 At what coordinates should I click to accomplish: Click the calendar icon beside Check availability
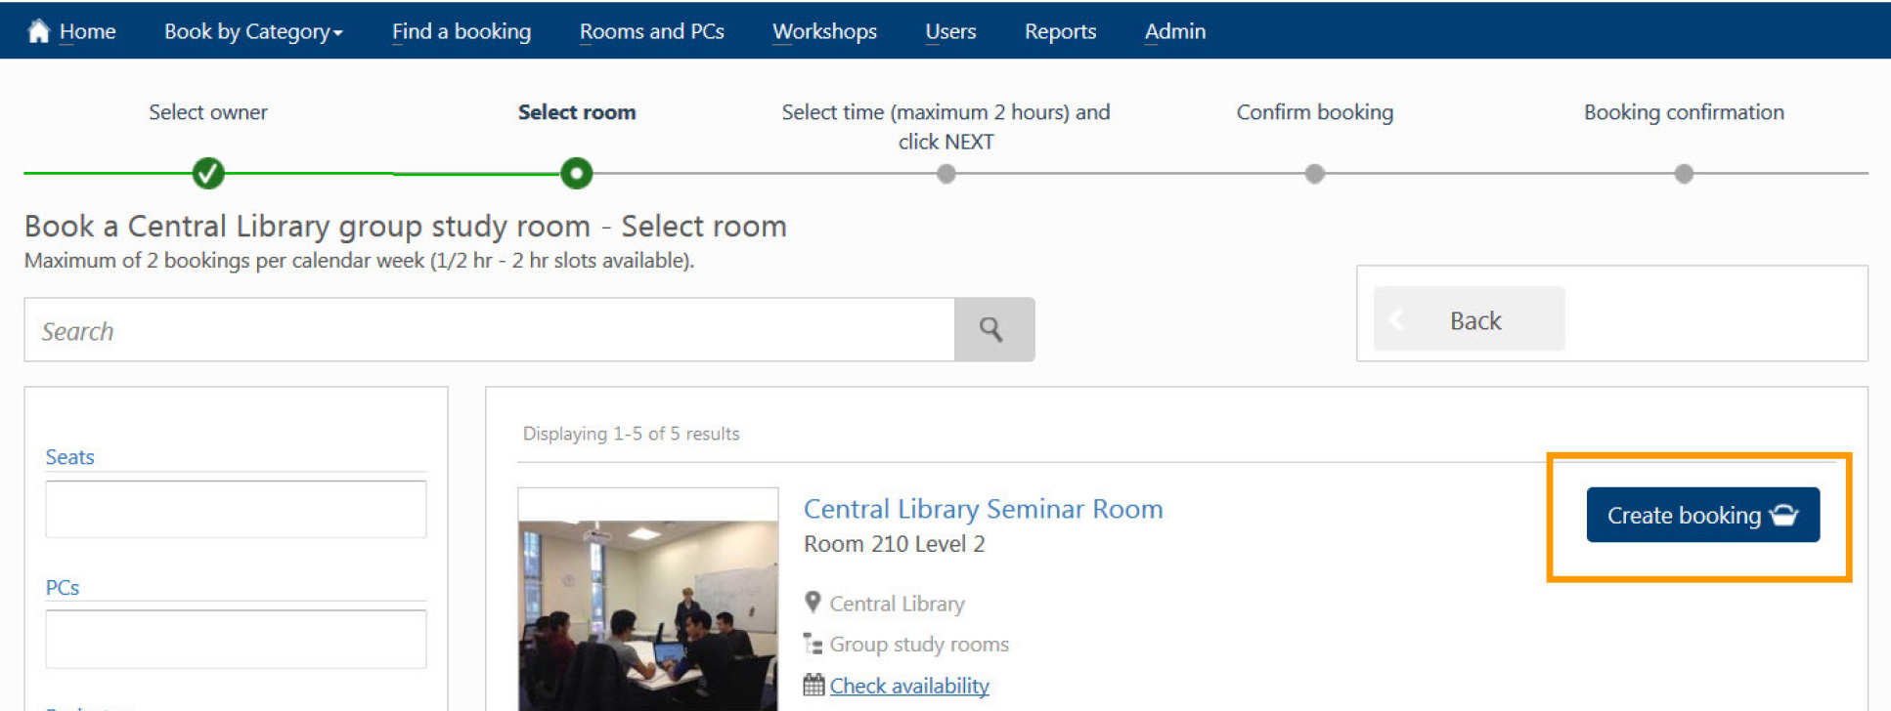click(814, 686)
